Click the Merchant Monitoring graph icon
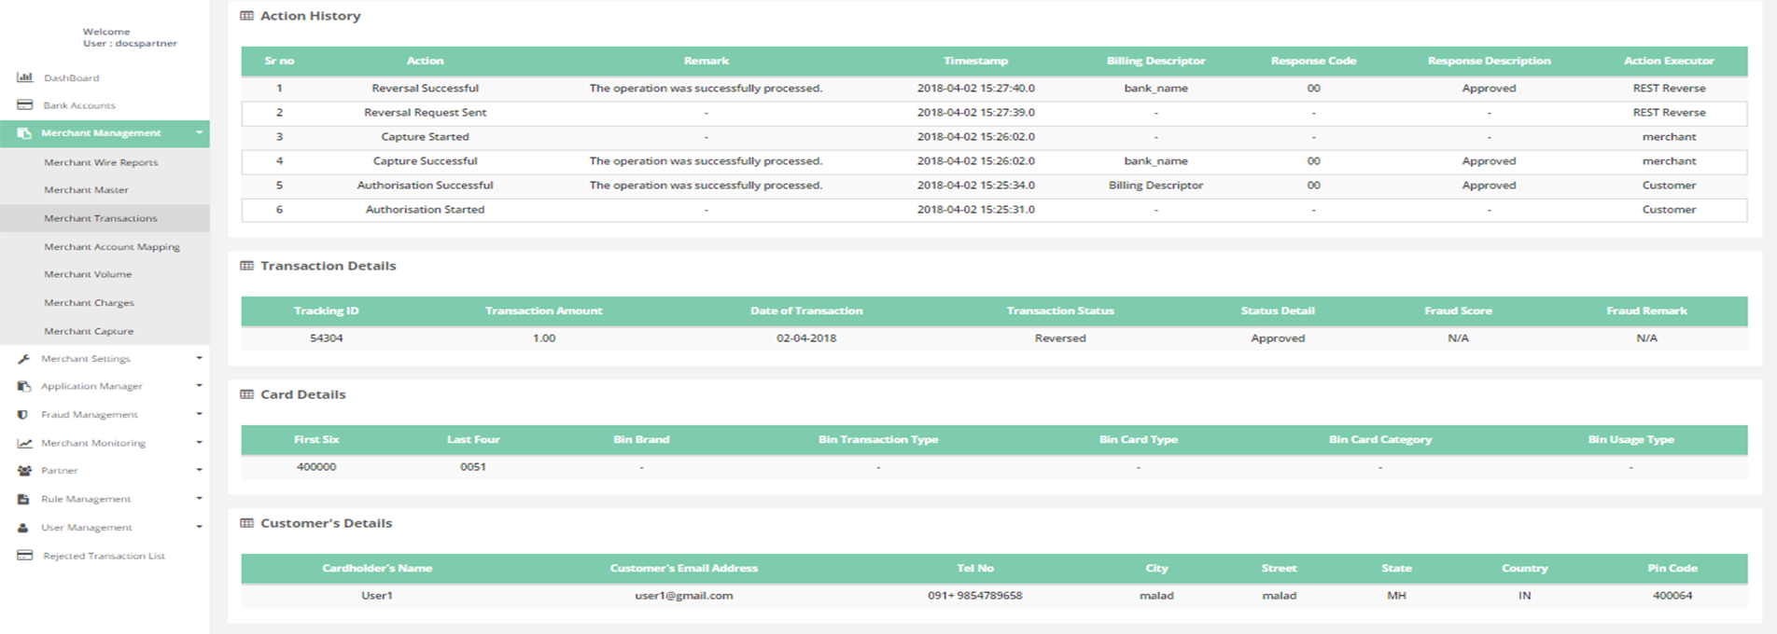Viewport: 1777px width, 634px height. pos(24,444)
